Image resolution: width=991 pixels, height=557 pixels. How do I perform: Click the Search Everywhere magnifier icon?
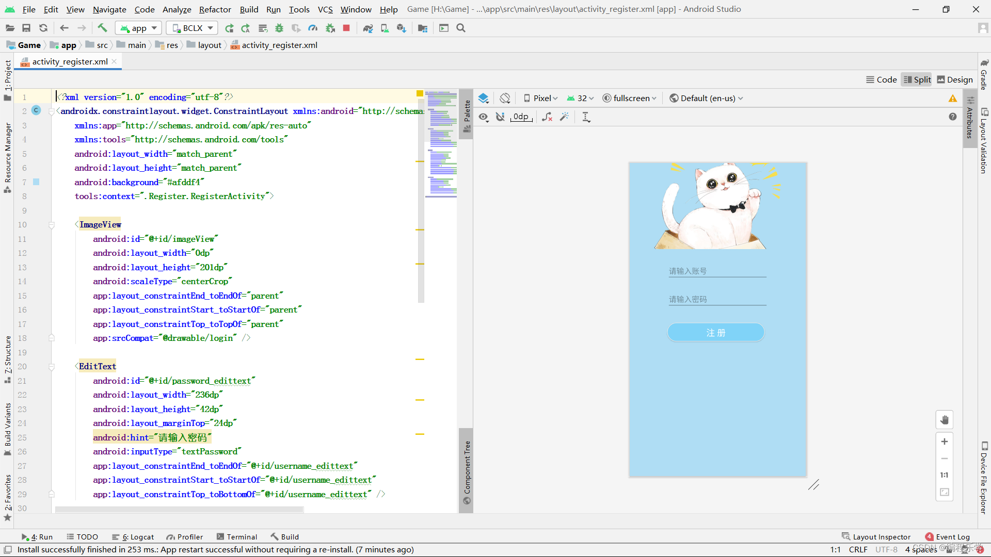click(x=461, y=28)
